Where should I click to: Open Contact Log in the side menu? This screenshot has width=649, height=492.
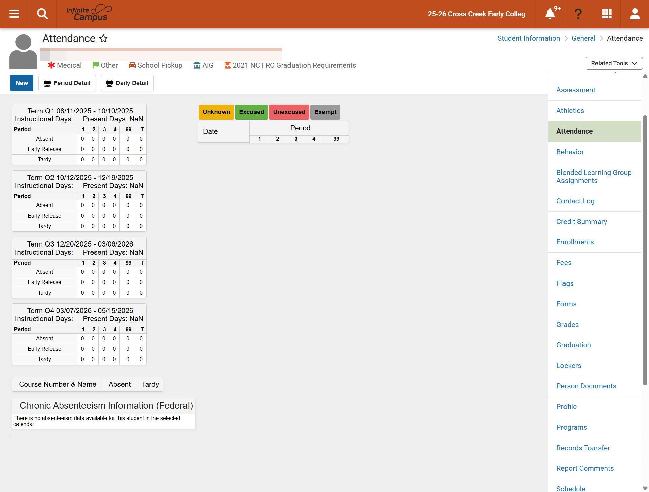[x=595, y=201]
